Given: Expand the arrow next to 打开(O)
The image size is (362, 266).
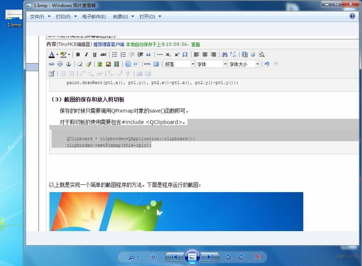Looking at the screenshot, I should pyautogui.click(x=160, y=17).
